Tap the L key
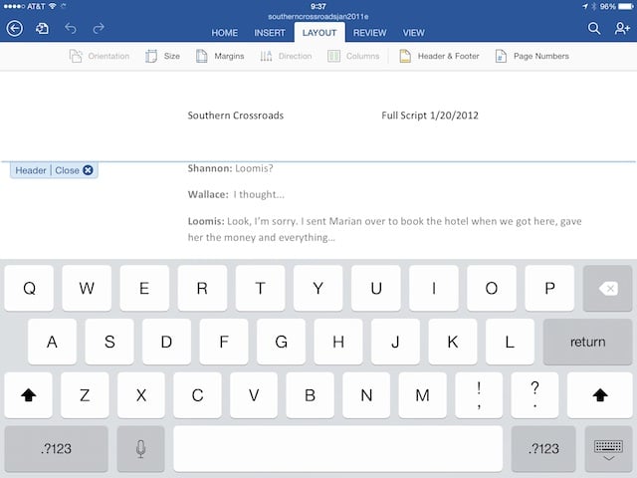The width and height of the screenshot is (637, 478). point(510,342)
